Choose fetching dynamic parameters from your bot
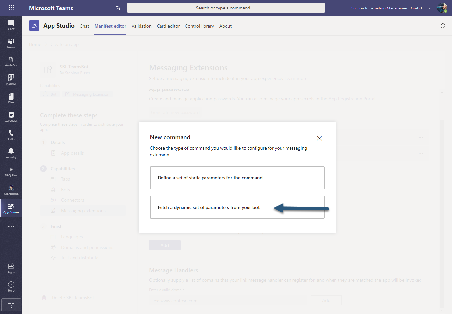452x314 pixels. coord(237,207)
